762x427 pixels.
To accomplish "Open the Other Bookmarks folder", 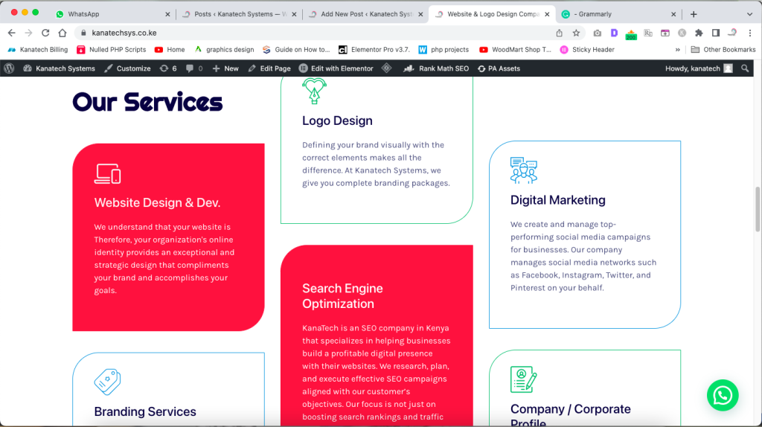I will [x=723, y=50].
